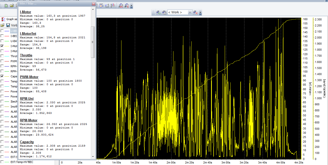
Task: Click the Capacity heading in Min/Max
Action: (x=27, y=142)
